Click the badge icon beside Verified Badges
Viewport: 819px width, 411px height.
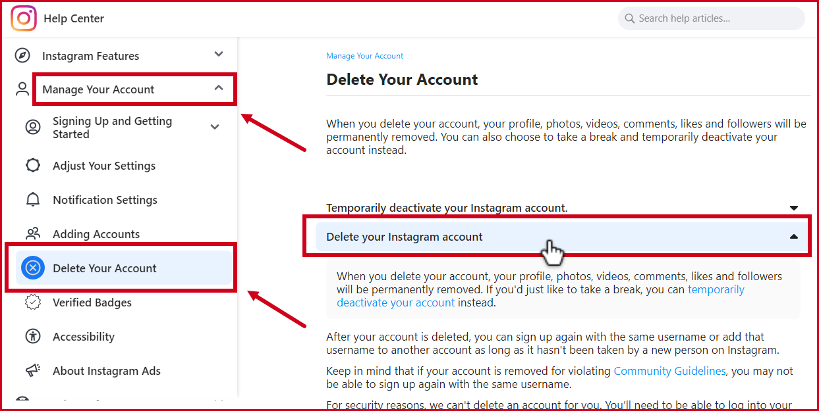[33, 302]
